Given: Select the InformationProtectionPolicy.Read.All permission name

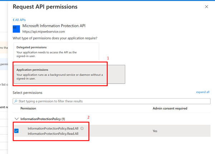Looking at the screenshot, I should pos(53,129).
